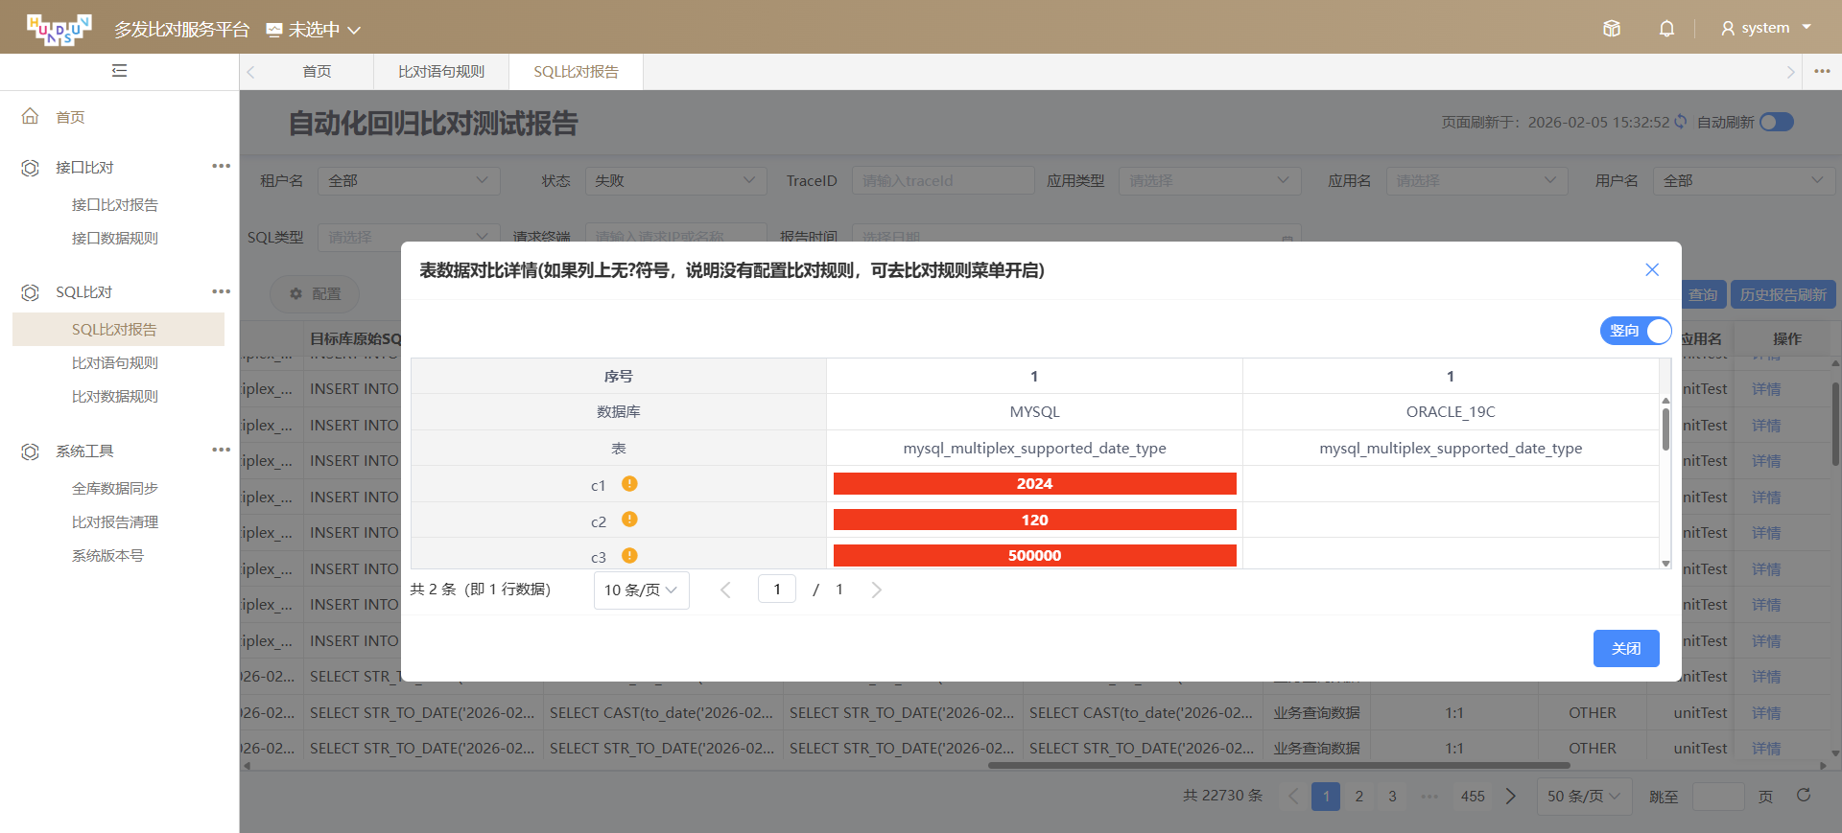
Task: Open the system user dropdown
Action: (x=1765, y=28)
